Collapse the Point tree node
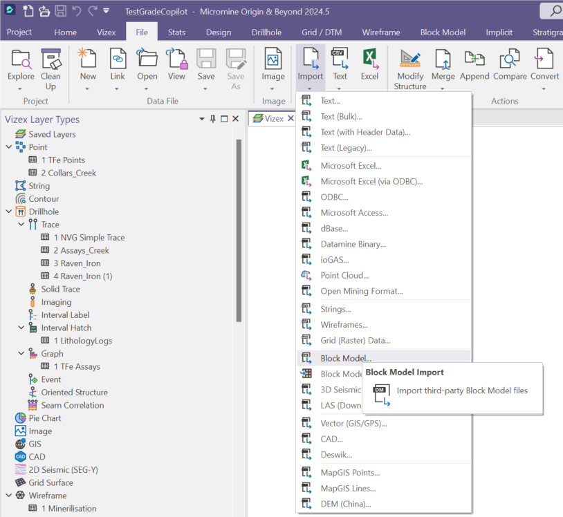 [x=9, y=147]
